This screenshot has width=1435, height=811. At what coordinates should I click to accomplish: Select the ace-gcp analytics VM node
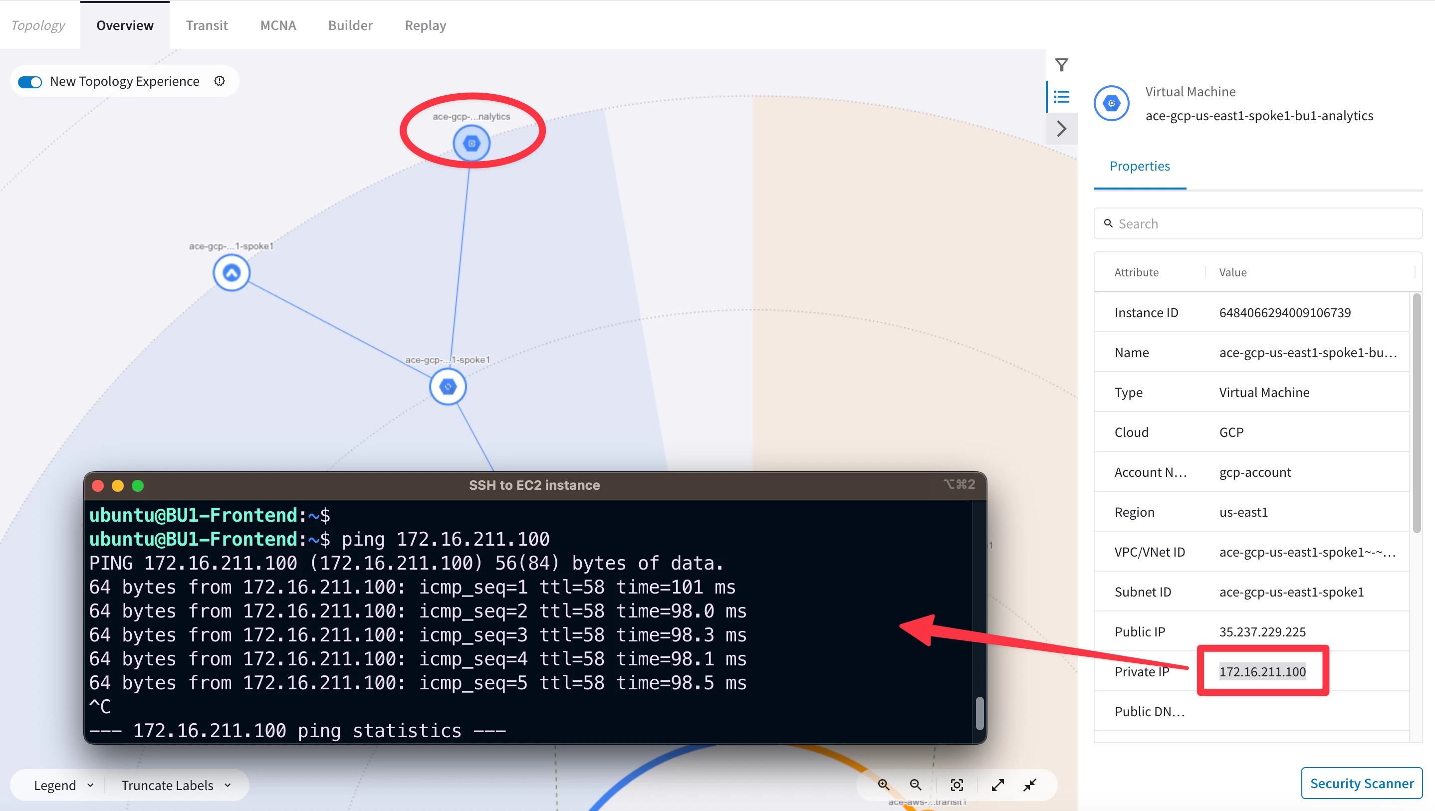point(472,143)
